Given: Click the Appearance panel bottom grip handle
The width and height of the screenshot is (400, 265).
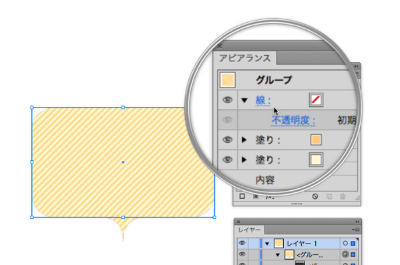Looking at the screenshot, I should pyautogui.click(x=296, y=204).
